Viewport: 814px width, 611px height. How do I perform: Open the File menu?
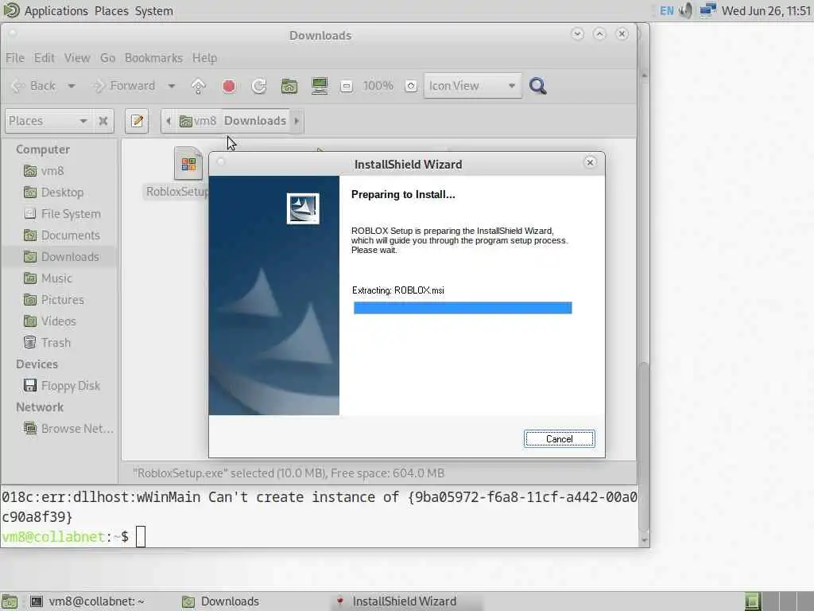coord(15,57)
